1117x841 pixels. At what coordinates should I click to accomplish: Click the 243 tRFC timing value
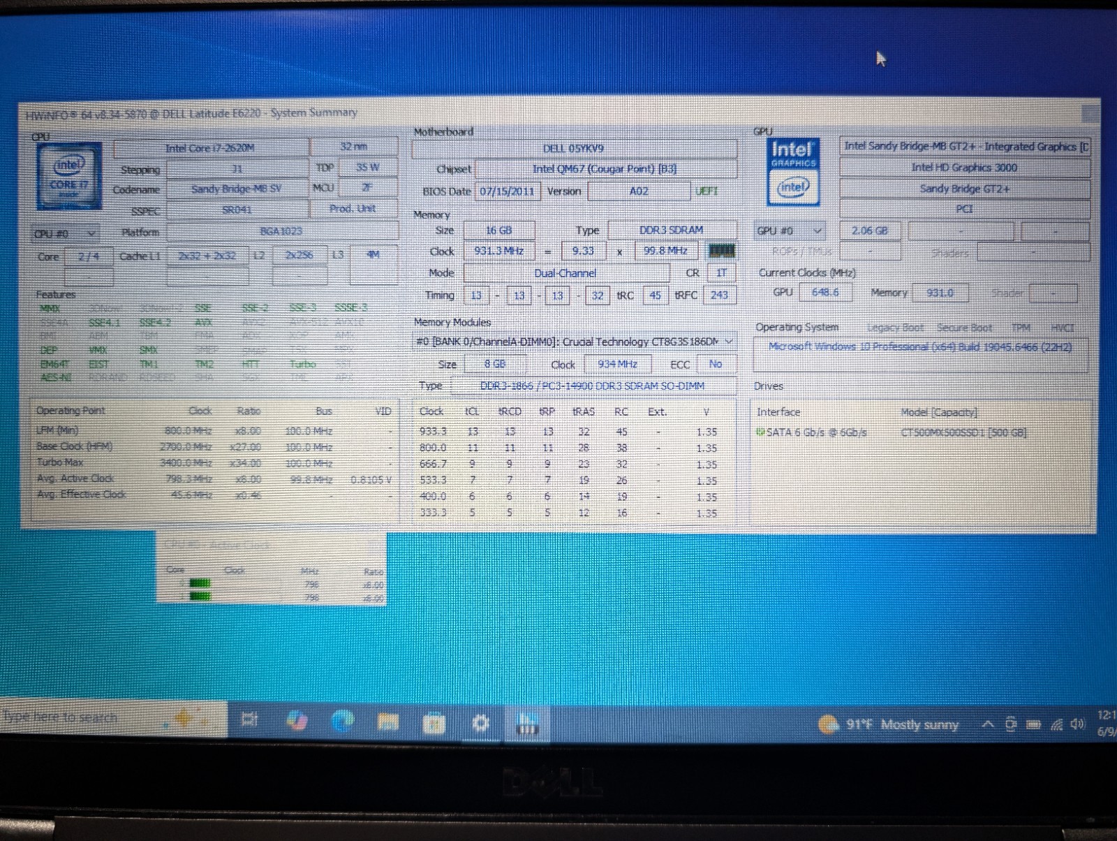pos(719,295)
